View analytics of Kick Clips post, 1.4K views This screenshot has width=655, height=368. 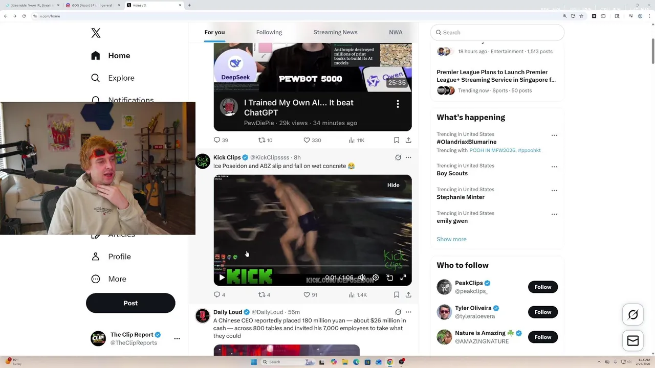click(x=358, y=295)
